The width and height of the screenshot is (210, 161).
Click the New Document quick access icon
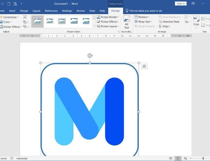coord(9,4)
